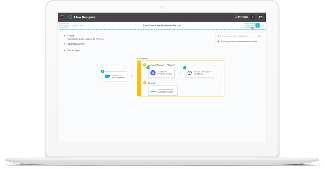325x169 pixels.
Task: Click the test environment status clock icon
Action: (218, 42)
